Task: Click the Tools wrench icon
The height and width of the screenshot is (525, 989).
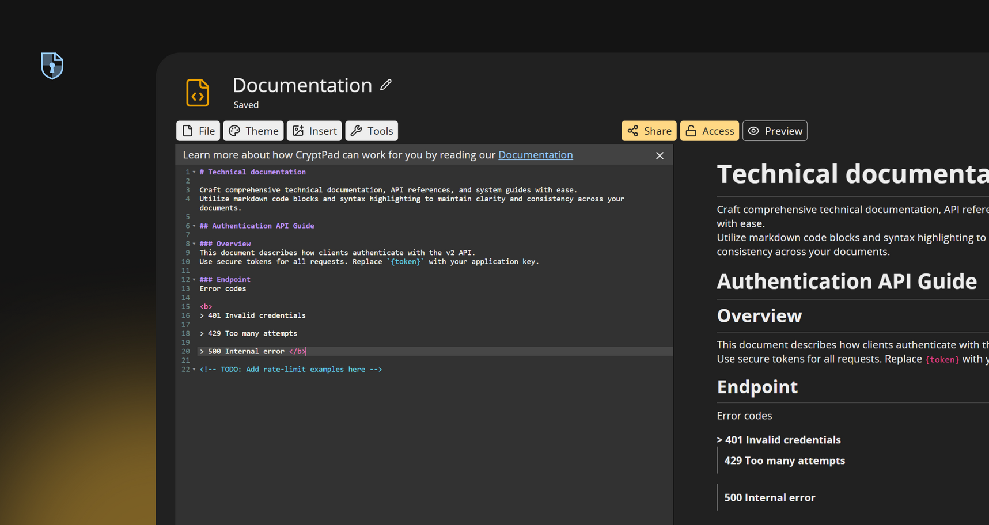Action: coord(356,131)
